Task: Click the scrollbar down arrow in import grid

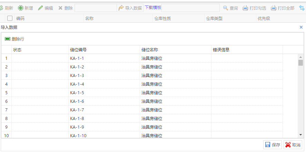Action: pos(300,135)
